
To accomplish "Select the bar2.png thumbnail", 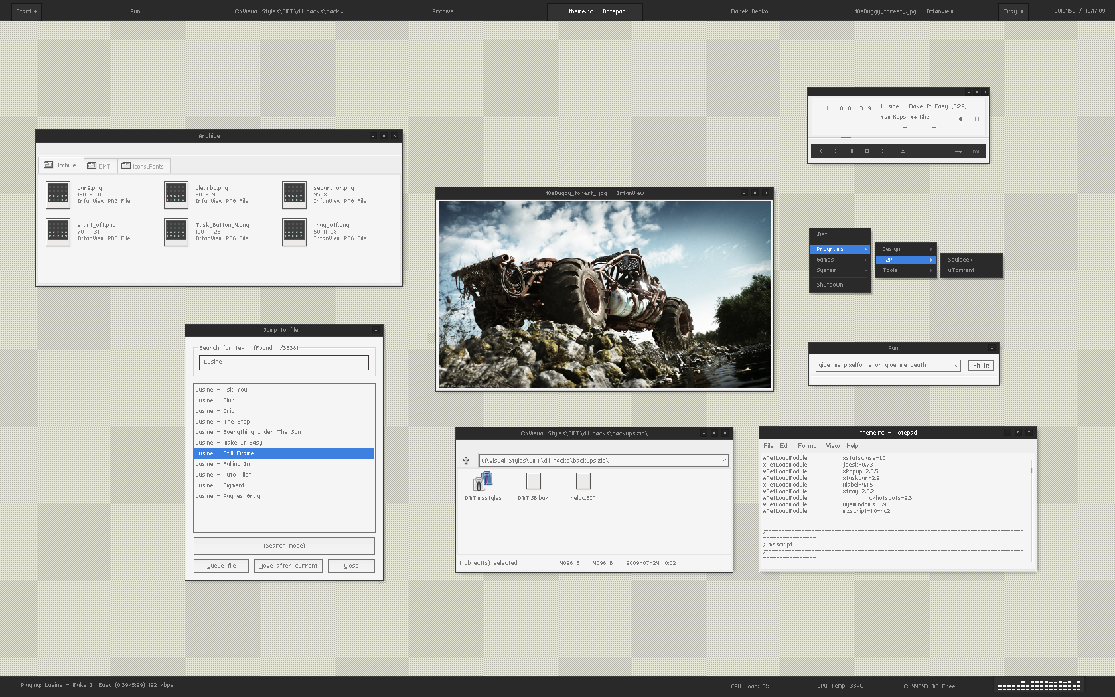I will coord(58,194).
